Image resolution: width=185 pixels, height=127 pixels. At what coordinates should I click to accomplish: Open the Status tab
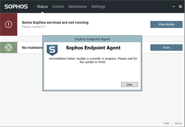click(42, 6)
